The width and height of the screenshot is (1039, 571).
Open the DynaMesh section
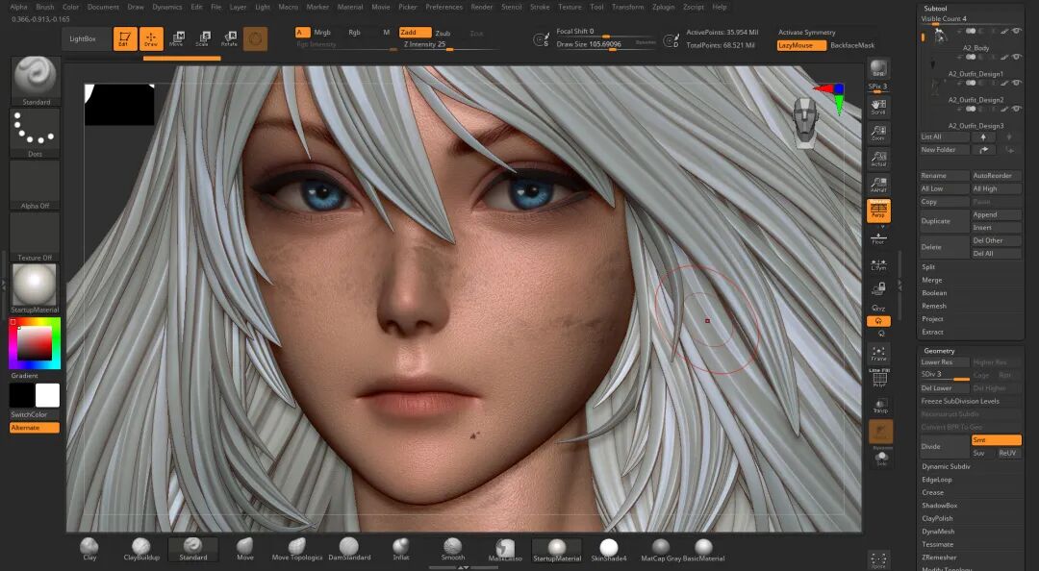click(x=938, y=531)
